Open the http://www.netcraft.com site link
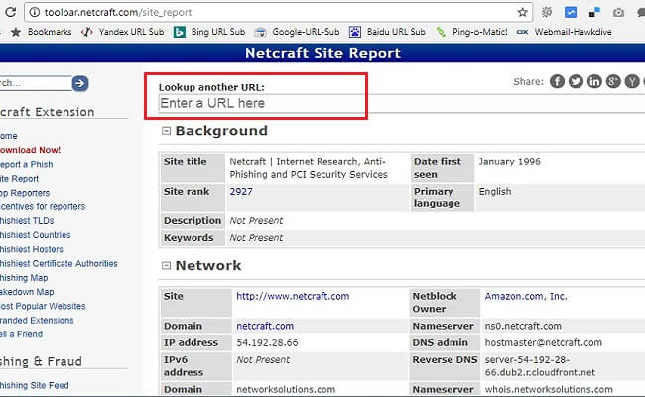 [x=293, y=296]
